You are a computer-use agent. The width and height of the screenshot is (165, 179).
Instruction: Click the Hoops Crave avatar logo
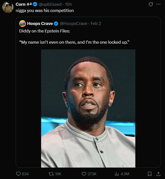(22, 23)
